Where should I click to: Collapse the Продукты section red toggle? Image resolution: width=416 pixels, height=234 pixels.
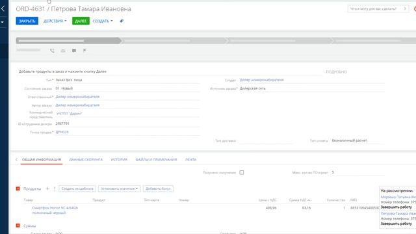(18, 188)
